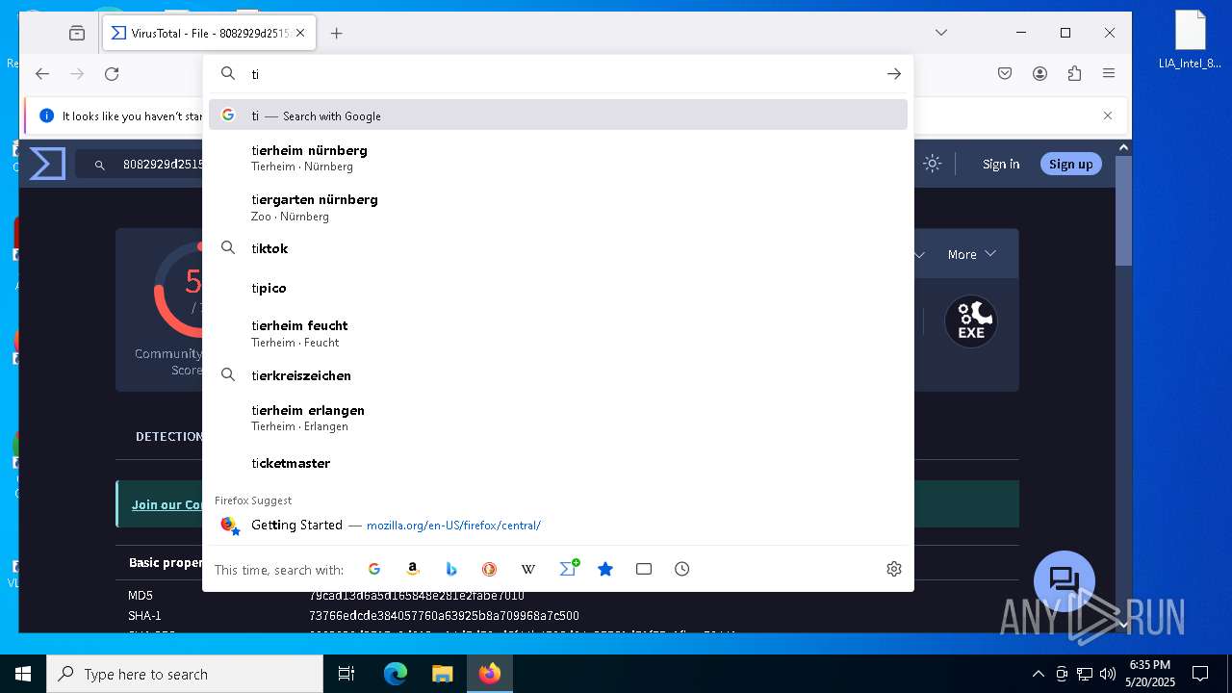Open Save to Pocket icon
This screenshot has width=1232, height=693.
pos(1005,74)
